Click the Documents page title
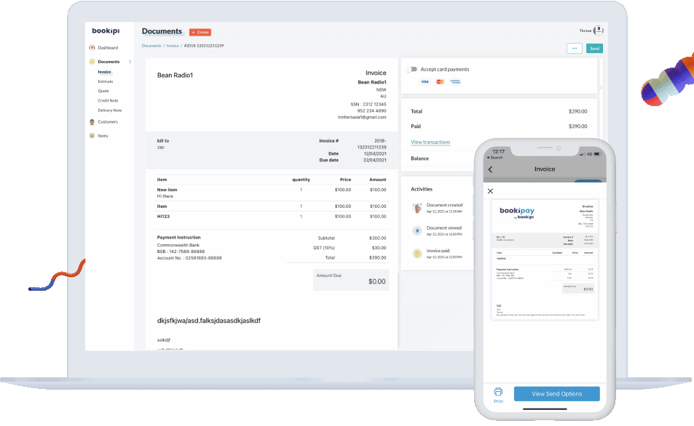Viewport: 694px width, 426px height. 162,31
